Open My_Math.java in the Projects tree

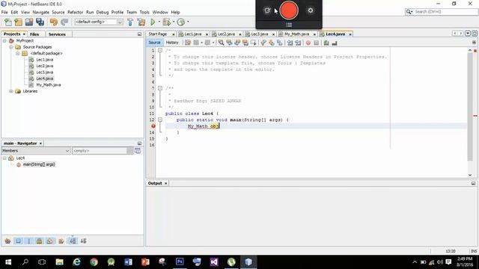[48, 84]
